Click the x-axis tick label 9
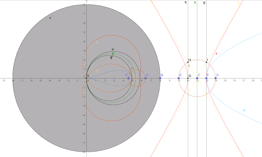The image size is (262, 157). pos(169,81)
